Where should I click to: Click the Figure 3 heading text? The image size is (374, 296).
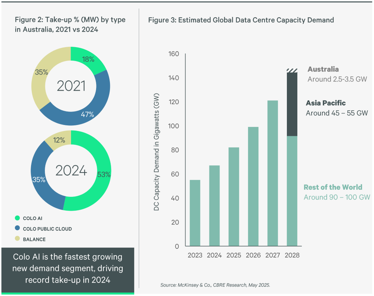click(x=241, y=20)
